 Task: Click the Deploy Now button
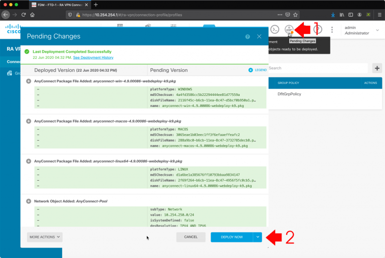tap(232, 237)
